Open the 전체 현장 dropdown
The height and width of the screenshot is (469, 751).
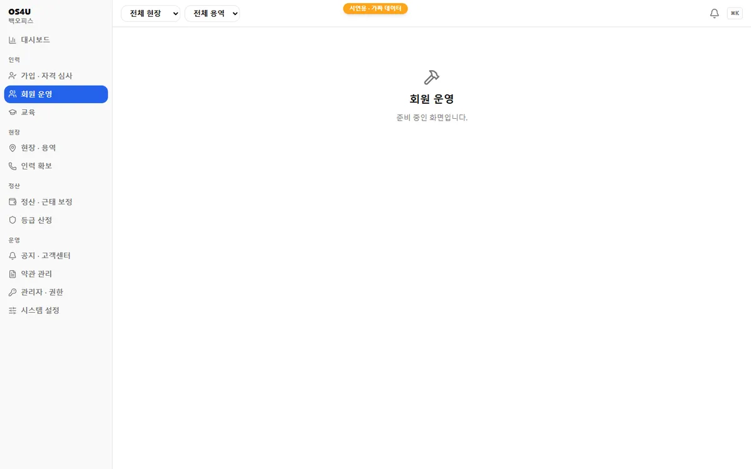pos(151,13)
